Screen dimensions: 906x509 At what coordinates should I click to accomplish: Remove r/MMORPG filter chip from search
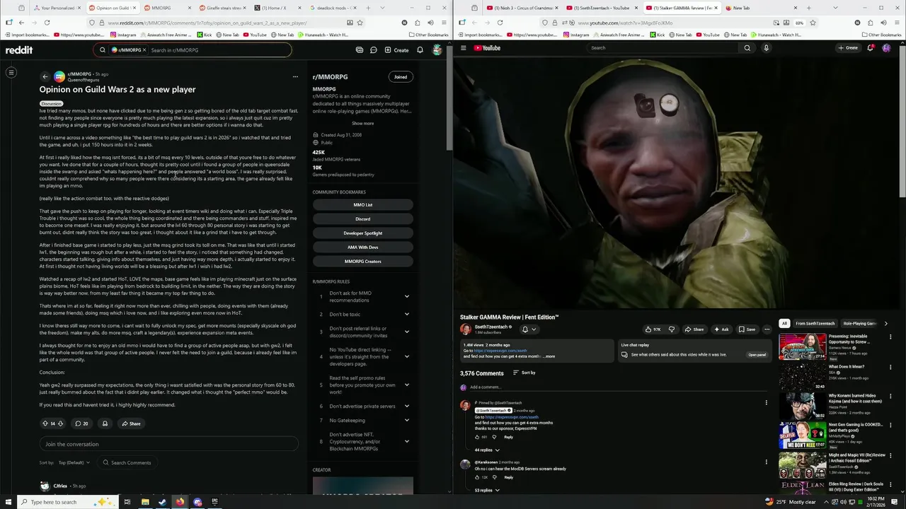click(x=144, y=50)
